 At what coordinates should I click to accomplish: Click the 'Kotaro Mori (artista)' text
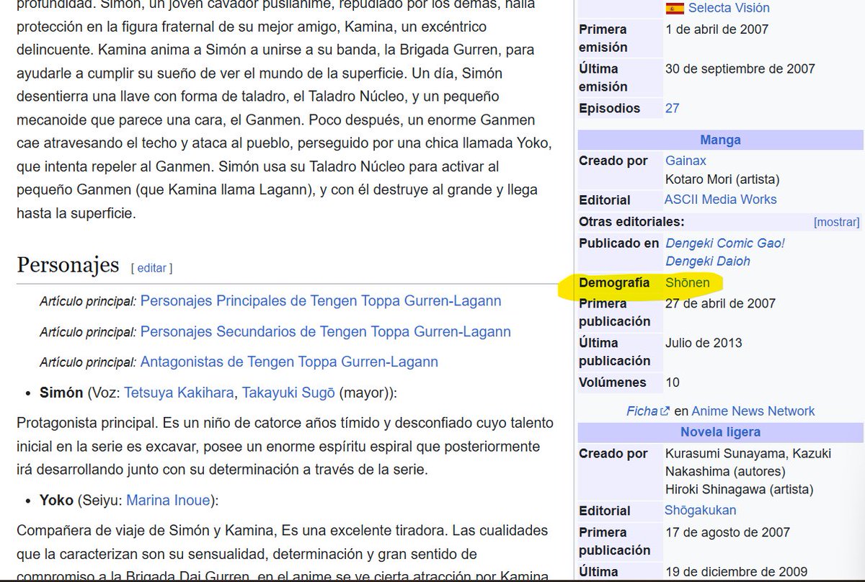[722, 179]
